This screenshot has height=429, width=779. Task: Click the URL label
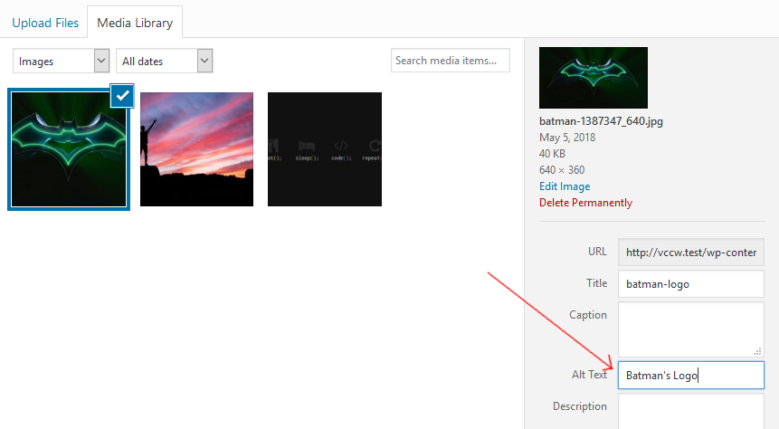pyautogui.click(x=597, y=251)
